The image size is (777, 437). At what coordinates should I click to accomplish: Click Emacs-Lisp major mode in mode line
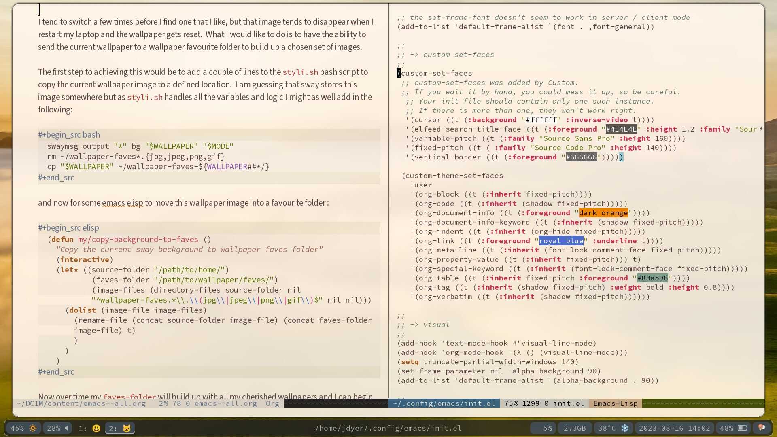coord(615,403)
